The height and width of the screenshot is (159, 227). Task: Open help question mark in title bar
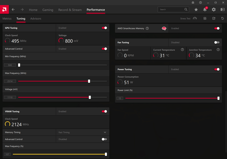(201, 3)
